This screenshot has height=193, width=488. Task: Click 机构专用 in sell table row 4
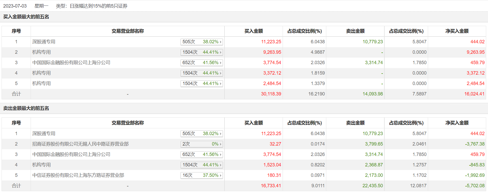coord(41,165)
